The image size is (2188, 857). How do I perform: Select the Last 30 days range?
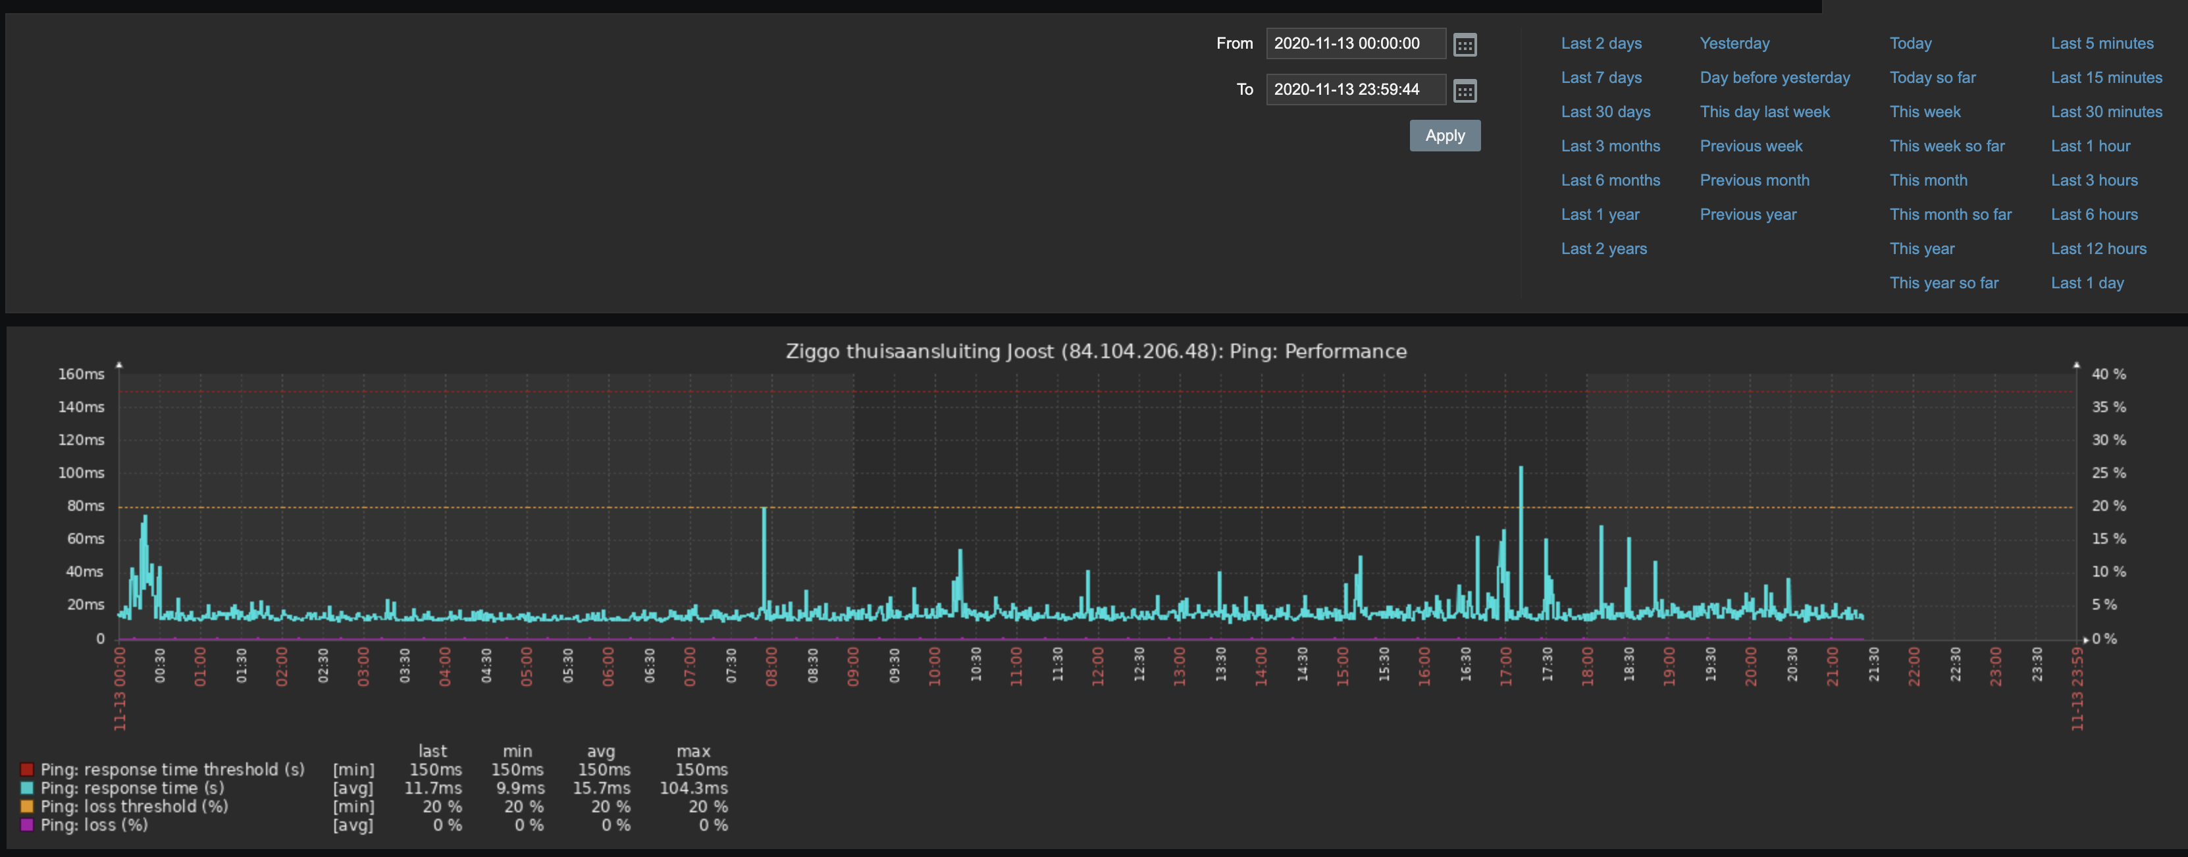pyautogui.click(x=1605, y=111)
